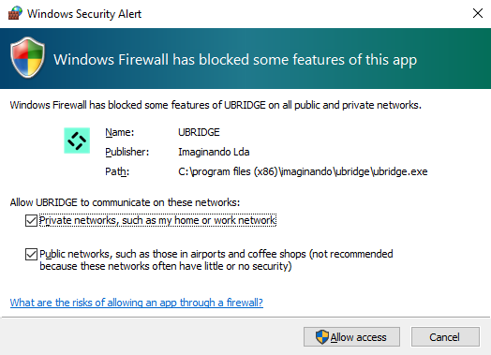
Task: Click the Public networks description text
Action: pyautogui.click(x=216, y=259)
